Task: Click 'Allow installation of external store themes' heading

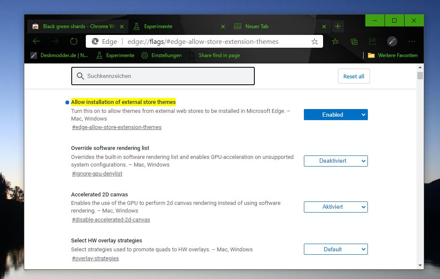Action: [x=123, y=102]
